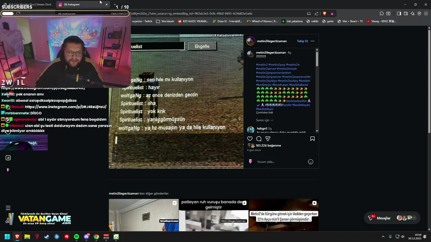Click Brave Shields lion icon in address bar

click(x=325, y=13)
